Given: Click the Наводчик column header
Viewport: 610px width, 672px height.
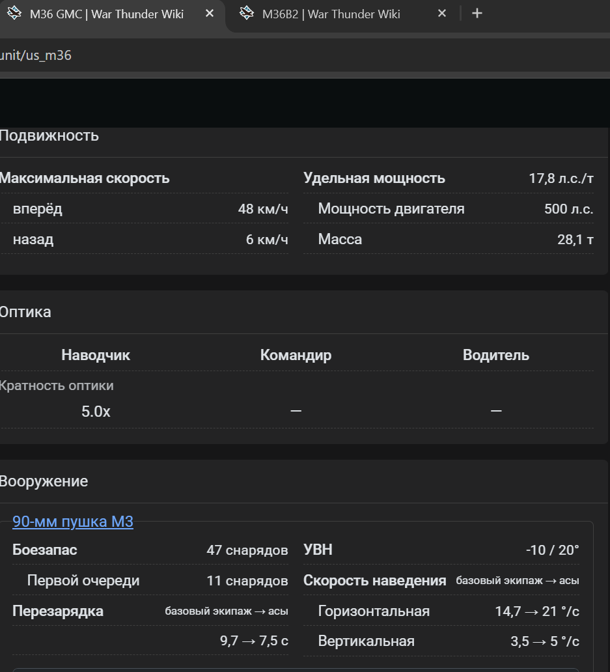Looking at the screenshot, I should [x=96, y=355].
